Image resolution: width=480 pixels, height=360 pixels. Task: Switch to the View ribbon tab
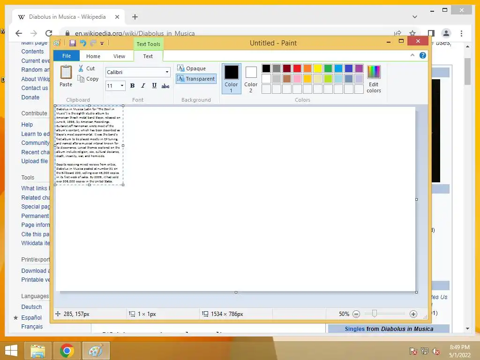pyautogui.click(x=119, y=56)
